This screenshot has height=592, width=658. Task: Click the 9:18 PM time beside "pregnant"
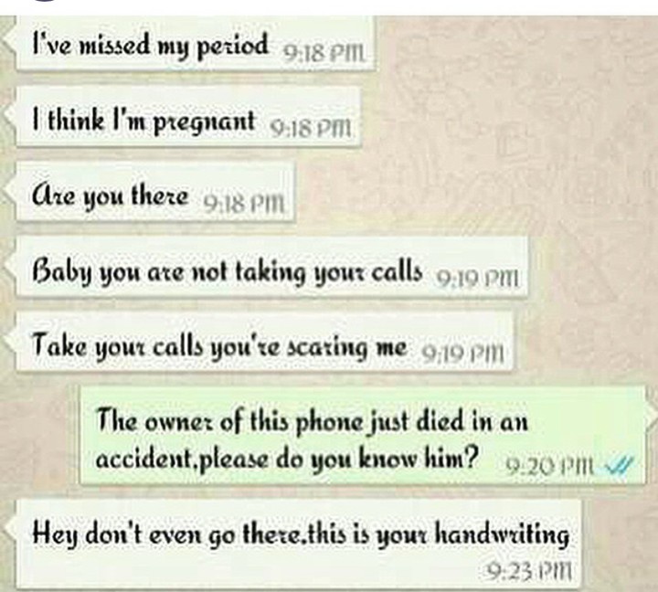click(x=310, y=128)
